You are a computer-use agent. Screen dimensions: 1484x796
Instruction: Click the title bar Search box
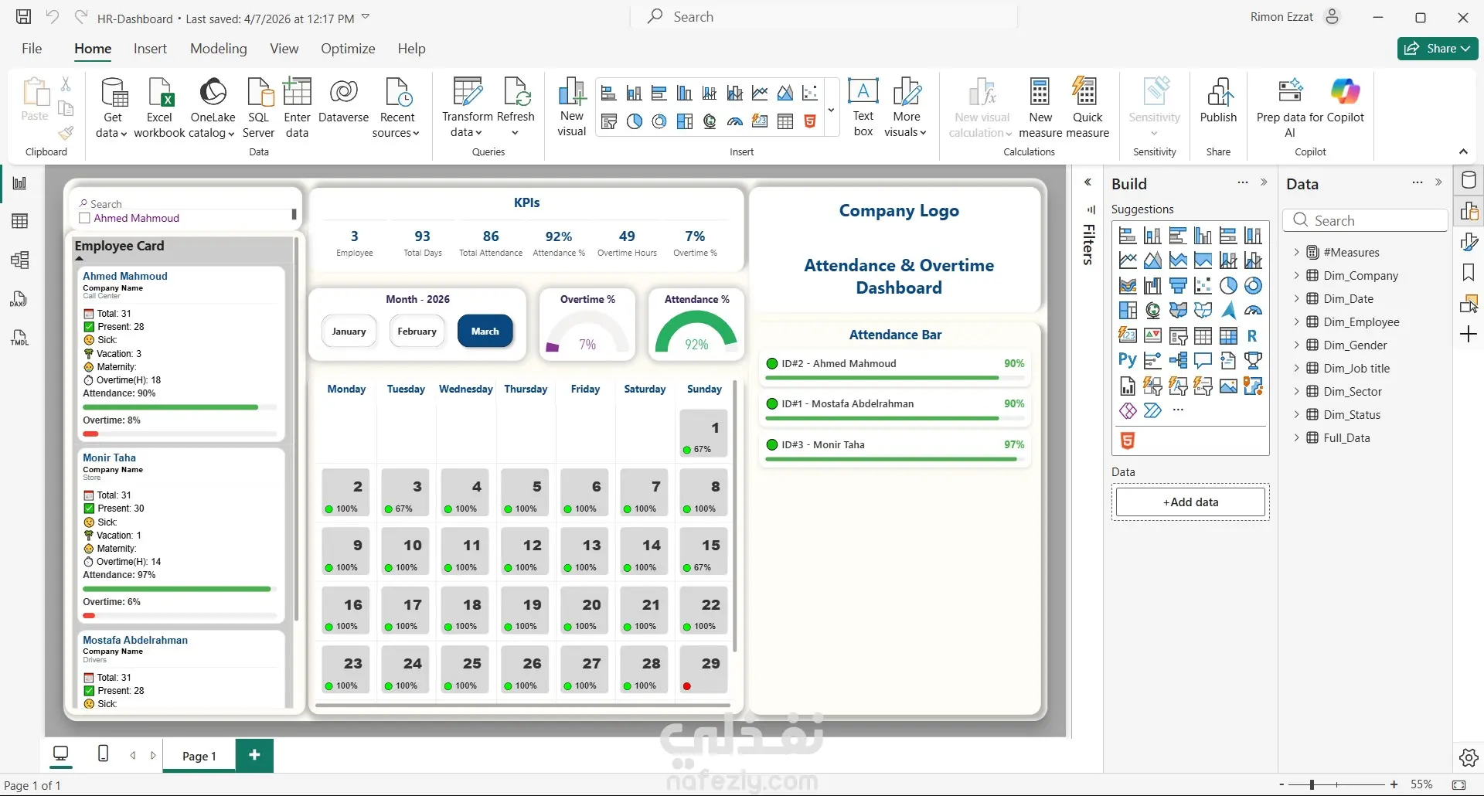click(x=824, y=17)
